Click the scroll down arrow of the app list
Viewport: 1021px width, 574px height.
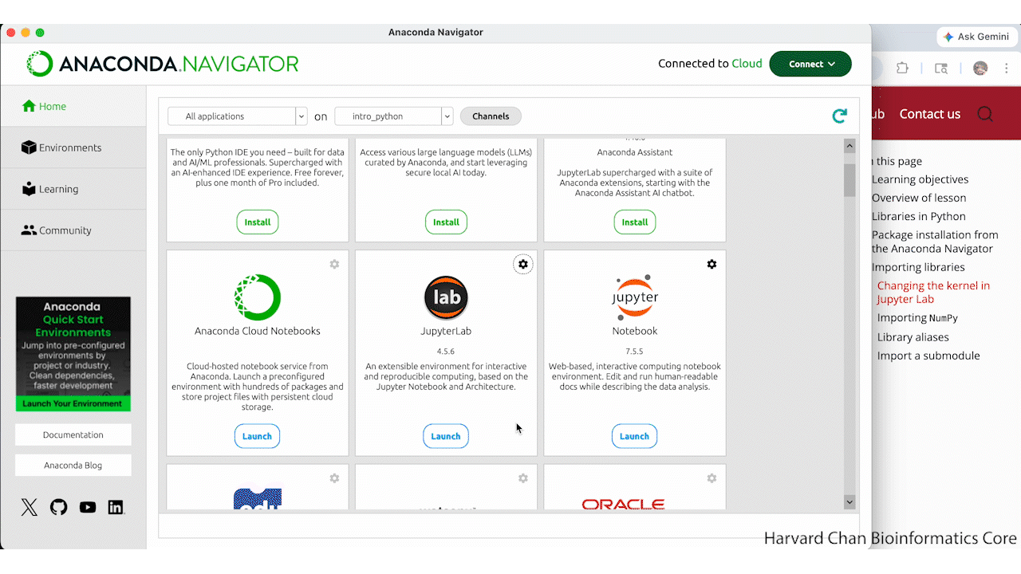pos(850,502)
